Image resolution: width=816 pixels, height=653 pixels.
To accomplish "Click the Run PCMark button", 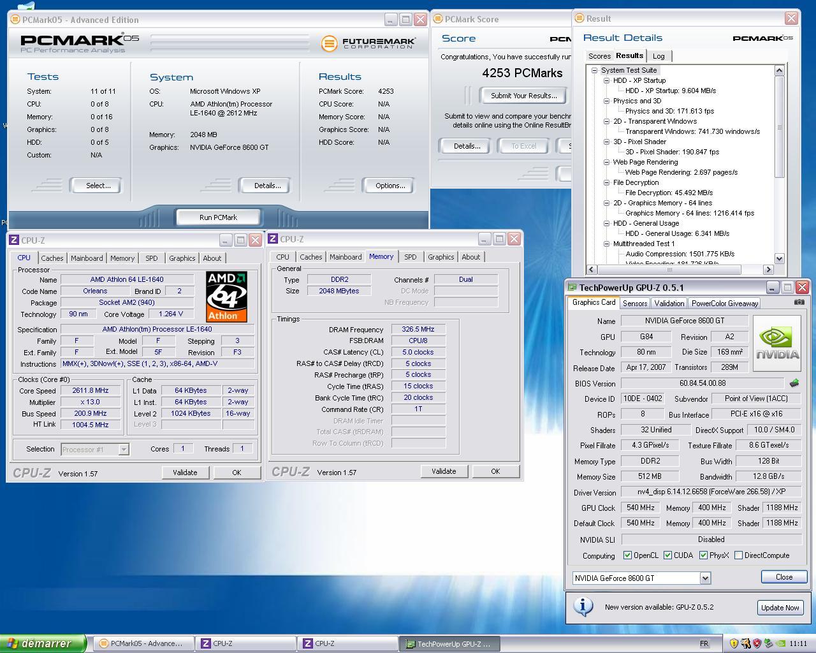I will tap(218, 217).
